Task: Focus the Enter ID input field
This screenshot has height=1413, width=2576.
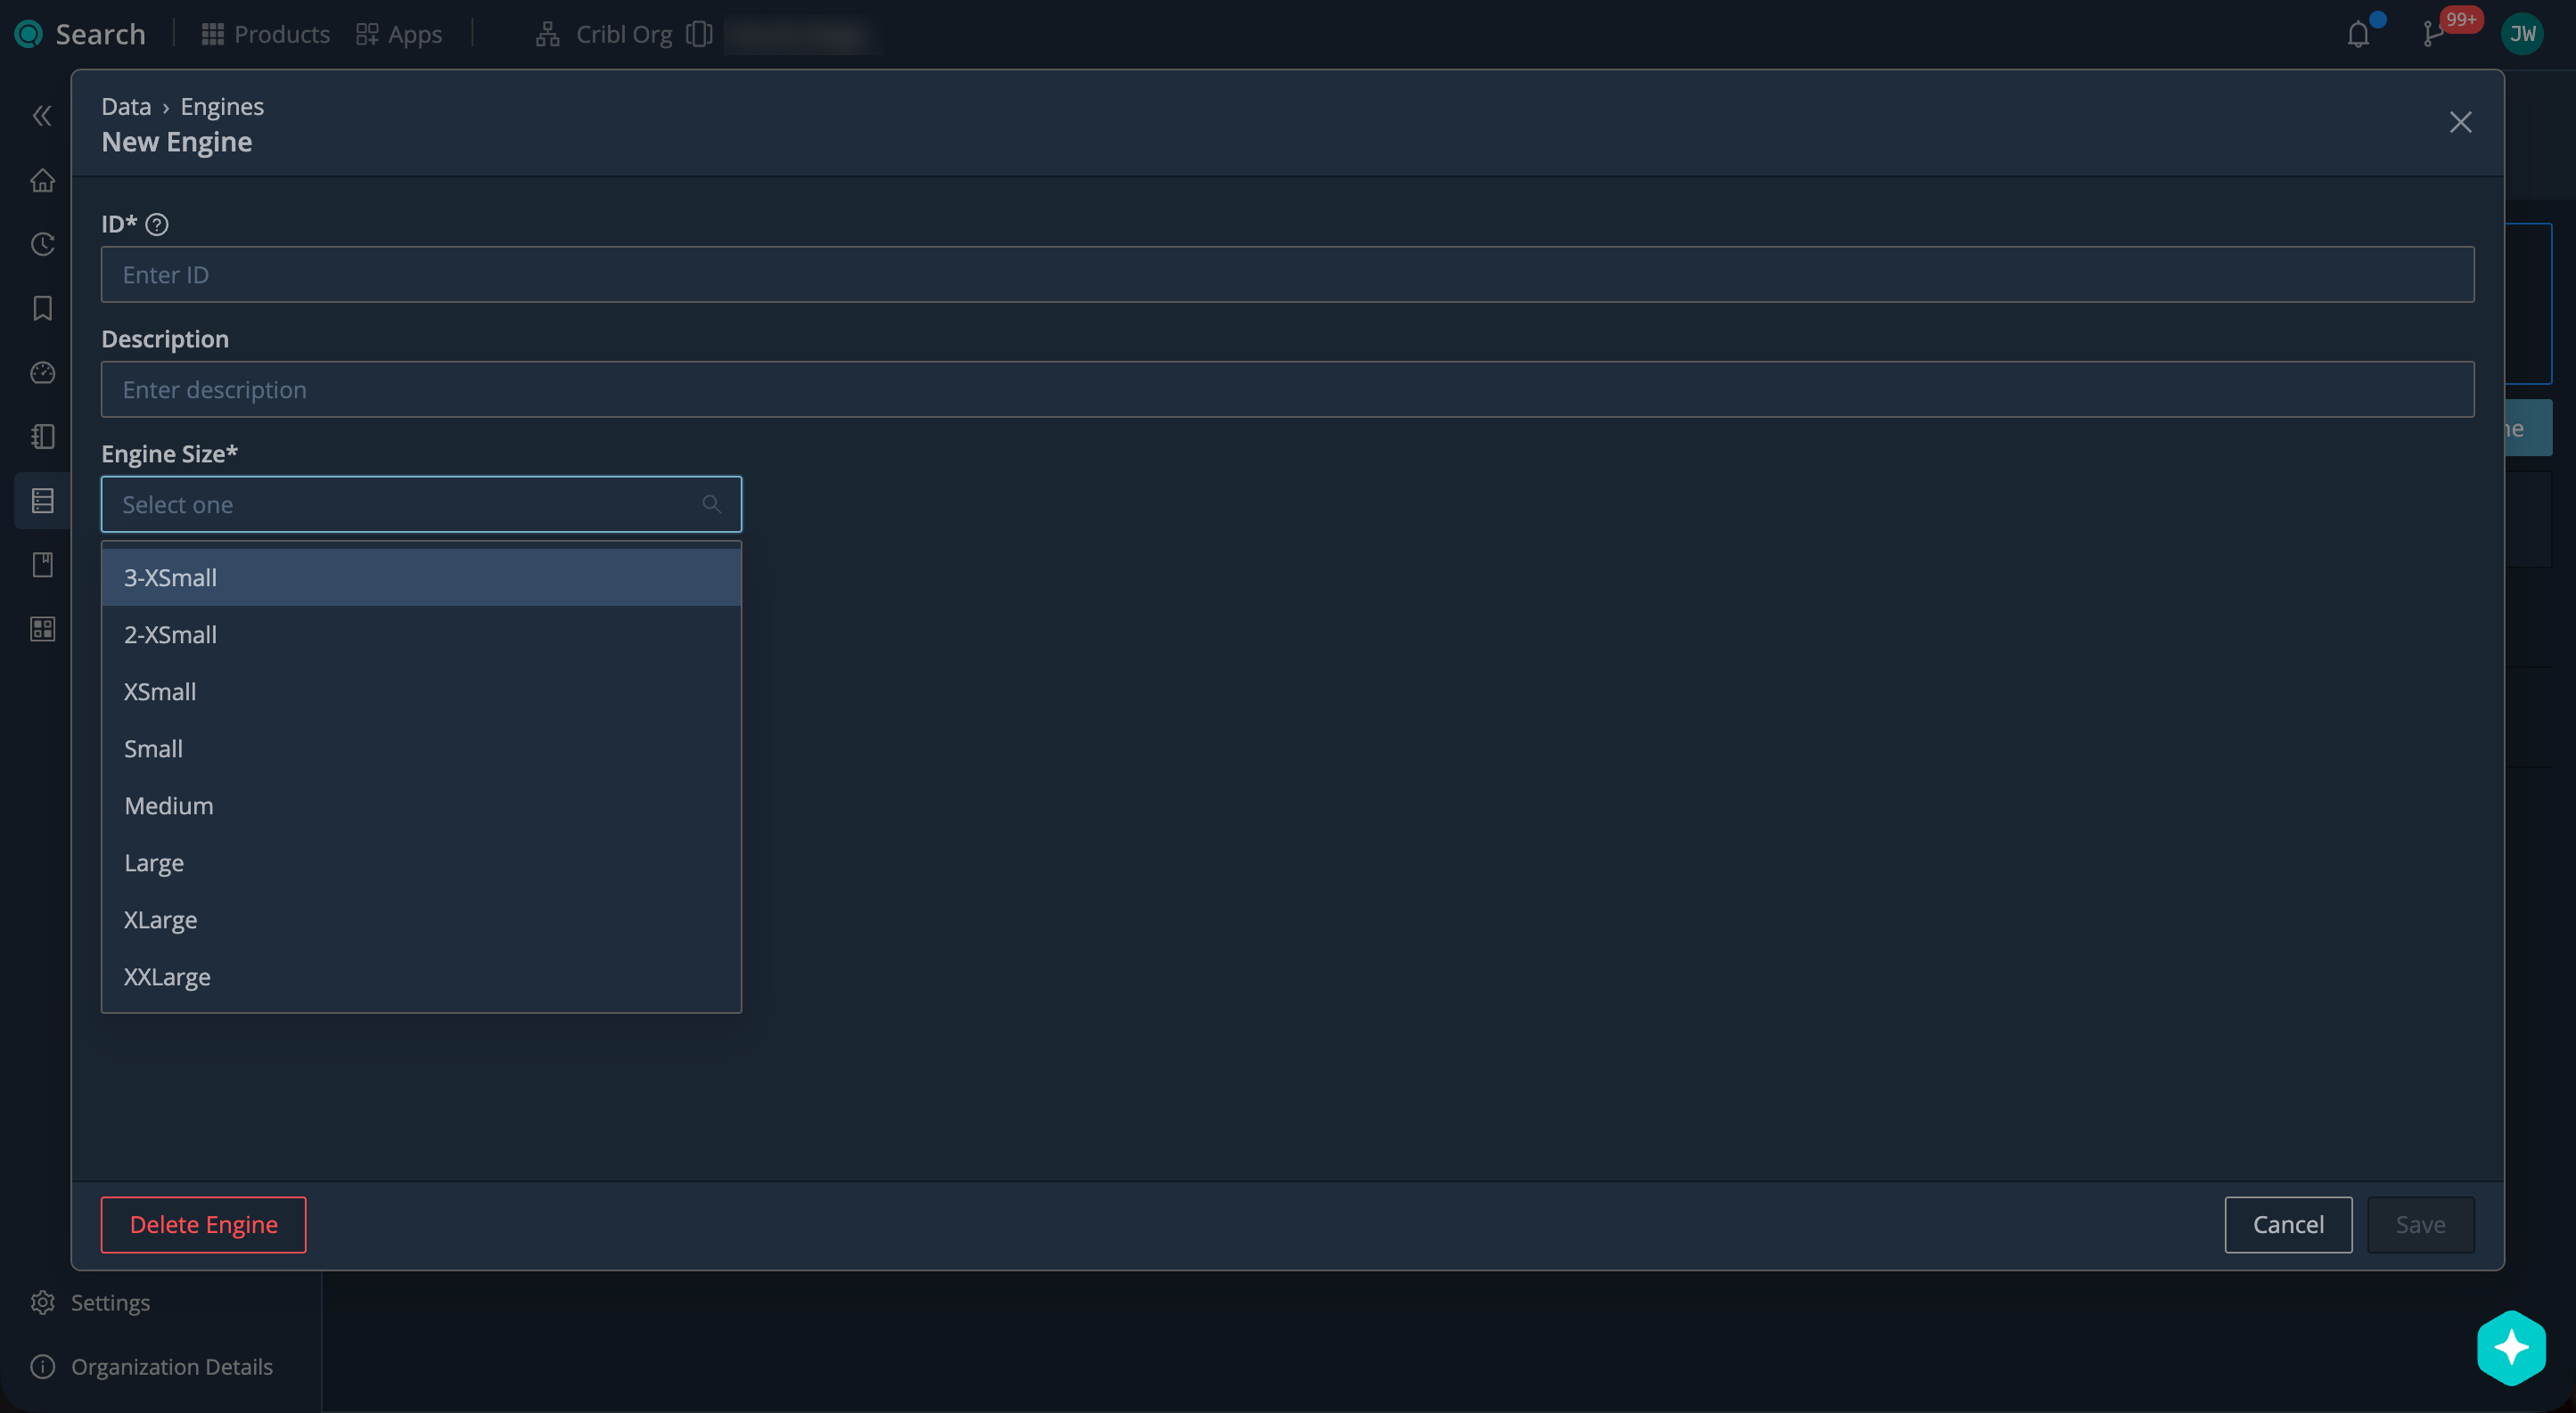Action: (x=1287, y=274)
